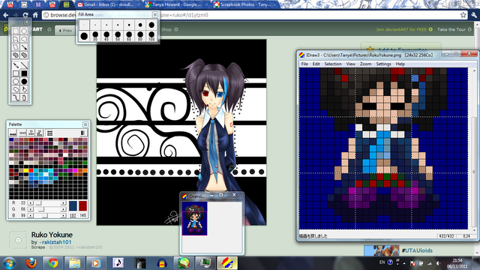480x270 pixels.
Task: Select the filled circle tool
Action: click(x=24, y=82)
